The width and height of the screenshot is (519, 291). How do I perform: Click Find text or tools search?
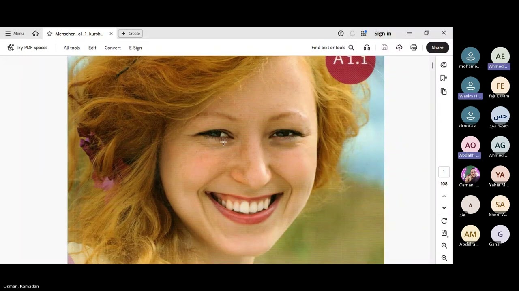(x=333, y=48)
